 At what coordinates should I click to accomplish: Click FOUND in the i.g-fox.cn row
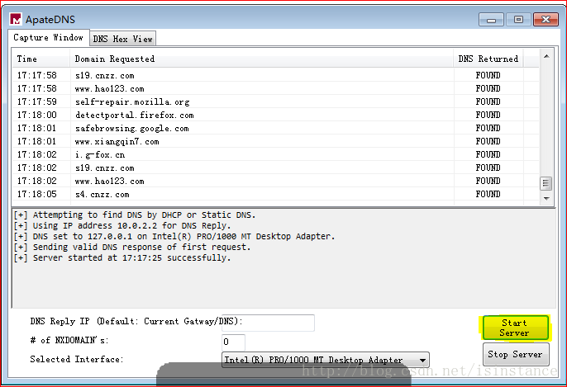pyautogui.click(x=488, y=154)
